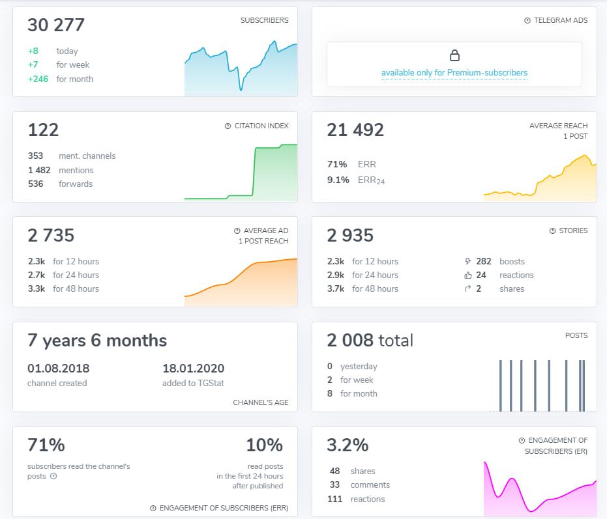Click the reactions thumbs-up icon in Stories

(x=467, y=275)
